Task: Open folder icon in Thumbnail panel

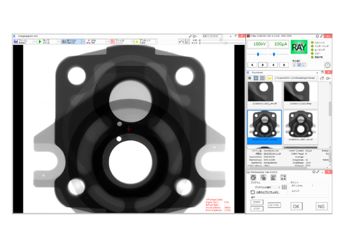Action: tap(269, 78)
